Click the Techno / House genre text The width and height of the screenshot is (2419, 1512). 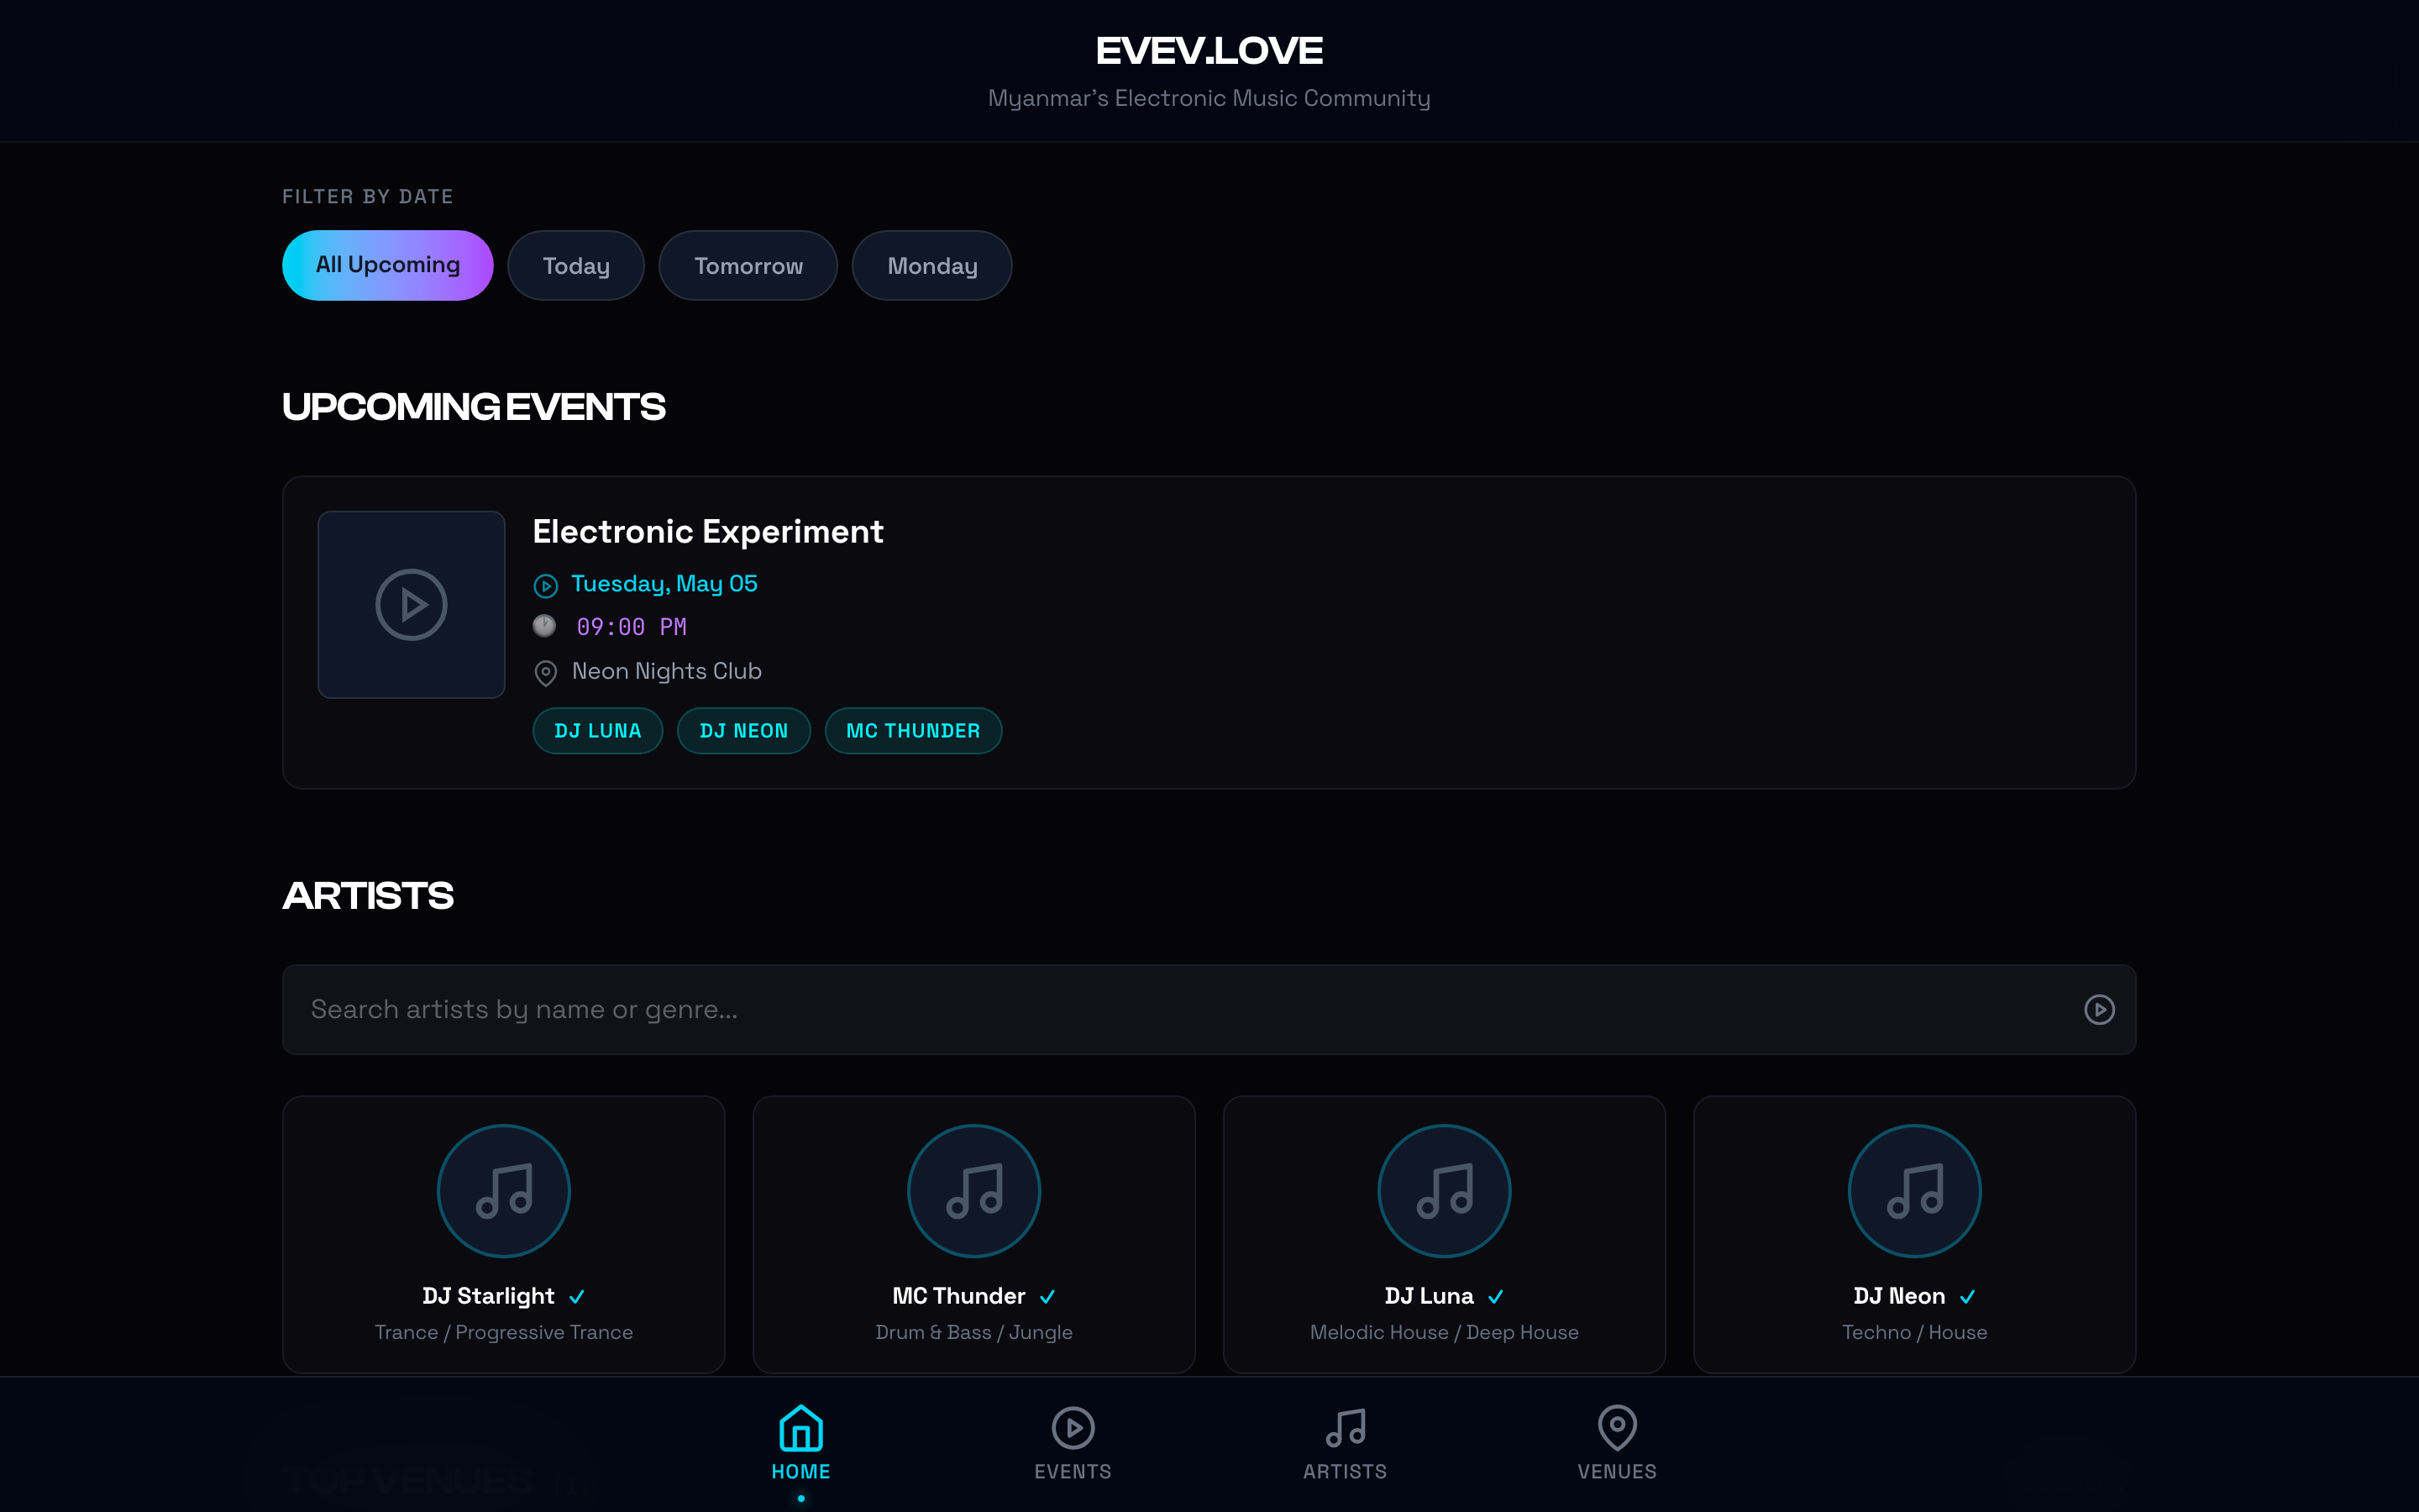pyautogui.click(x=1914, y=1332)
